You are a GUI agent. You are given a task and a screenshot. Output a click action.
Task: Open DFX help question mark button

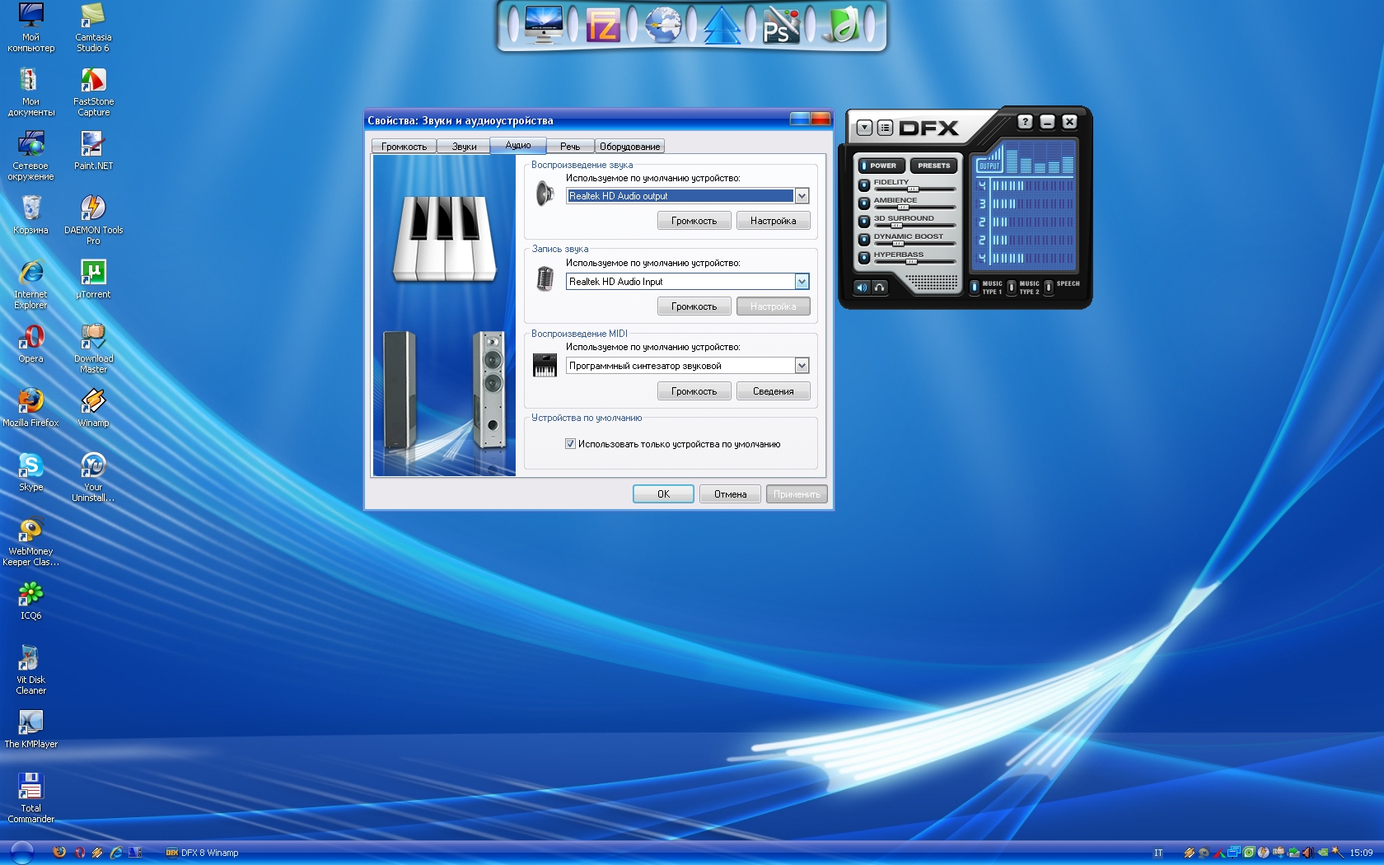[x=1025, y=122]
